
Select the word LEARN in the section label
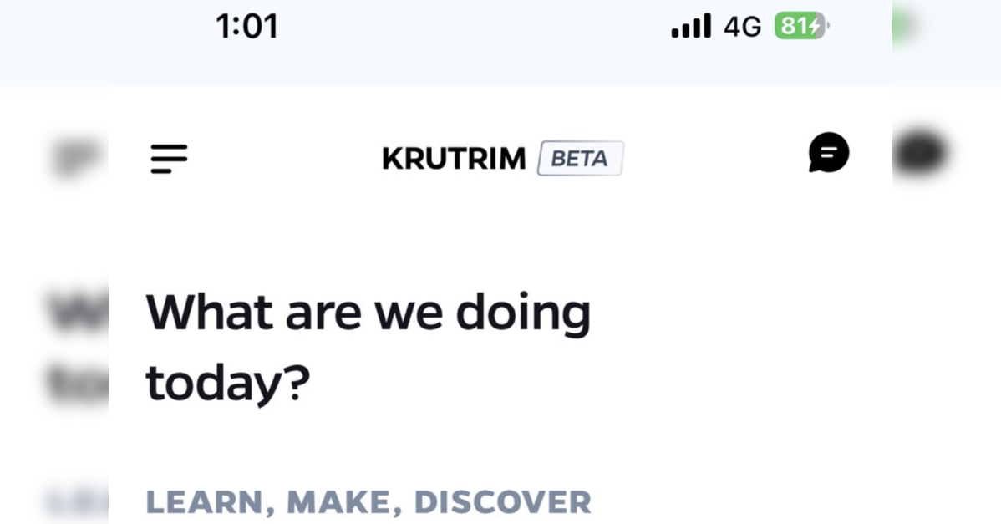[x=205, y=502]
